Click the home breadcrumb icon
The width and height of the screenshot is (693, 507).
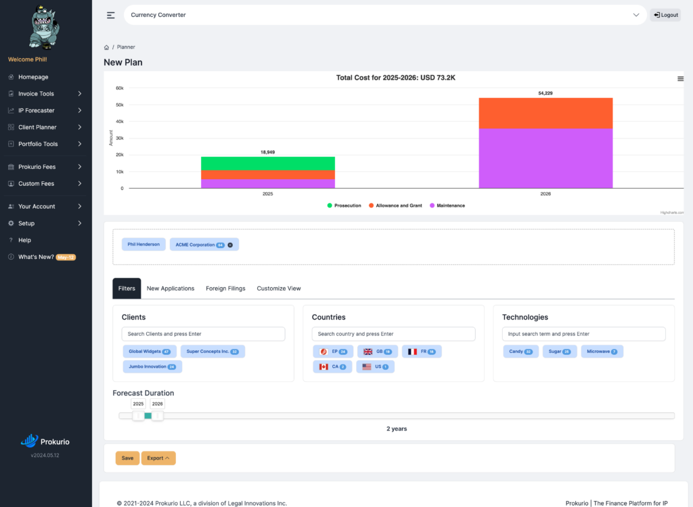[106, 47]
